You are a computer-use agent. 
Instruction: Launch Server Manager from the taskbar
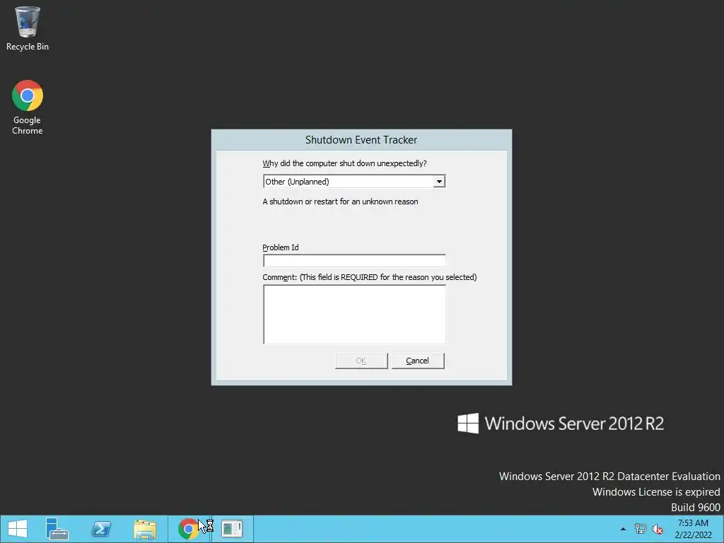coord(57,529)
